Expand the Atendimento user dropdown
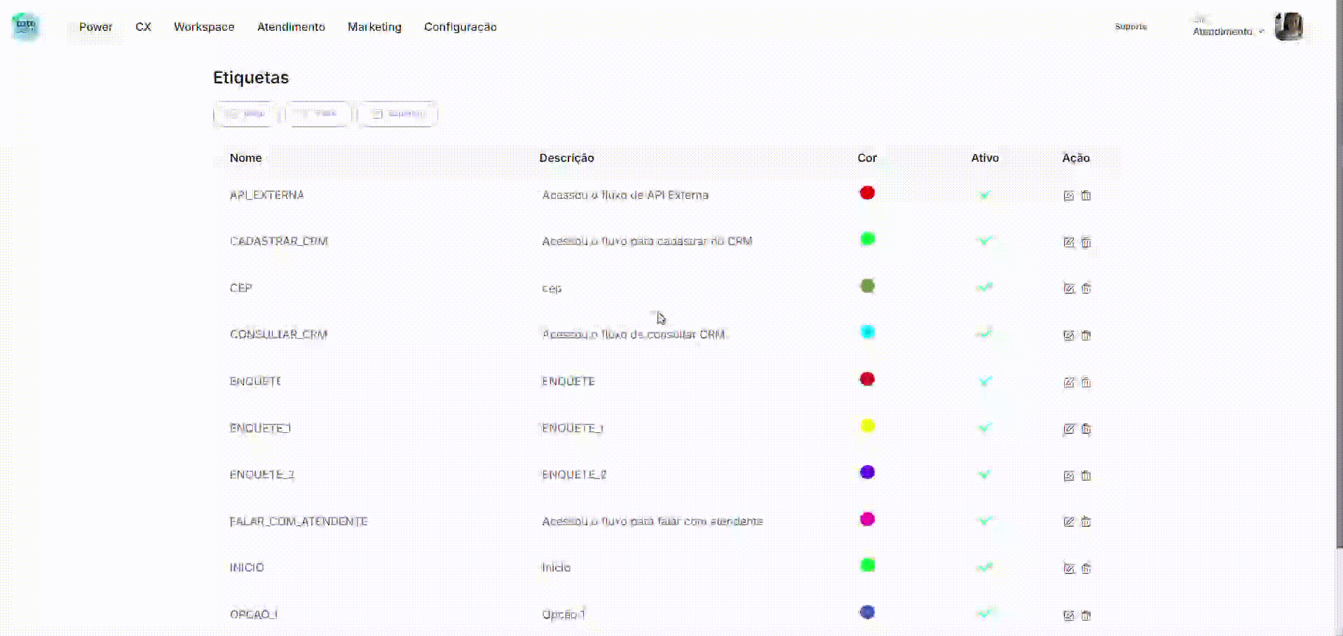 tap(1228, 31)
